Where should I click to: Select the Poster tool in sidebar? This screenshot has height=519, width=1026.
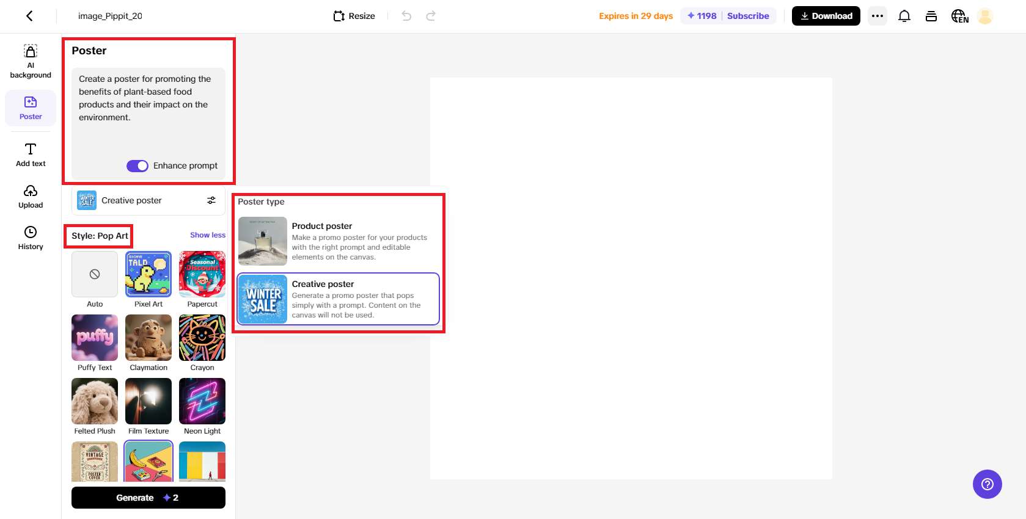point(31,108)
